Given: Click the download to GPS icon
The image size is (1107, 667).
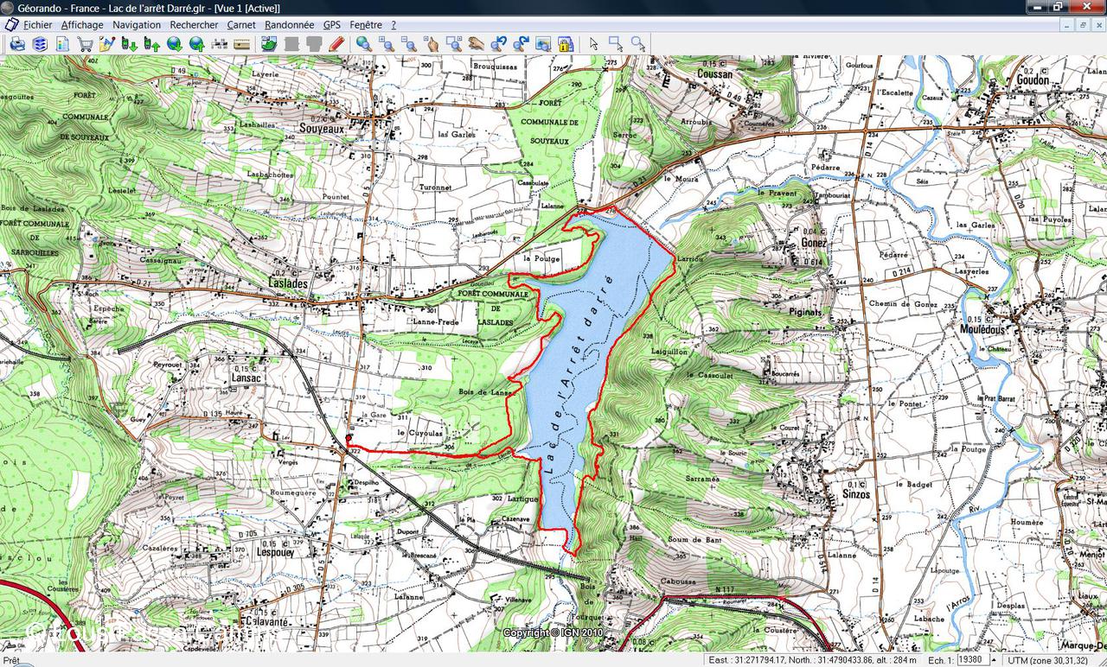Looking at the screenshot, I should click(130, 43).
